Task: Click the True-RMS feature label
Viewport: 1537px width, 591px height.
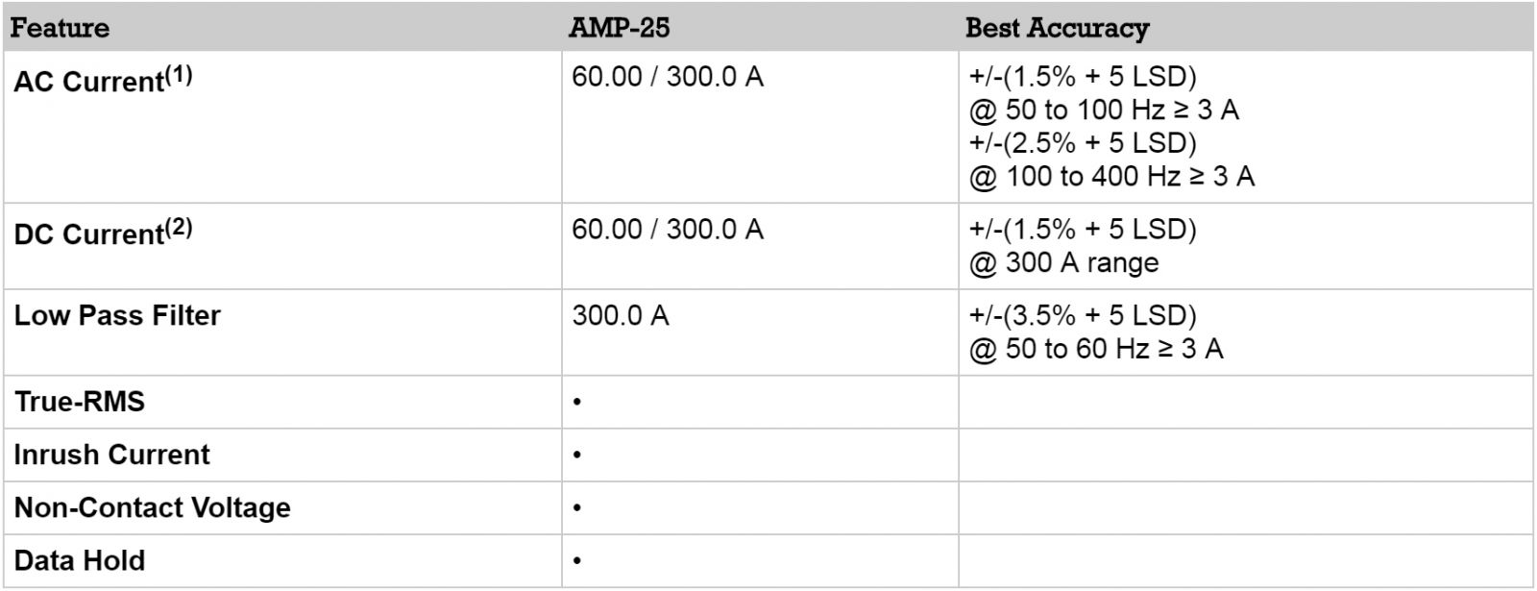Action: [80, 401]
